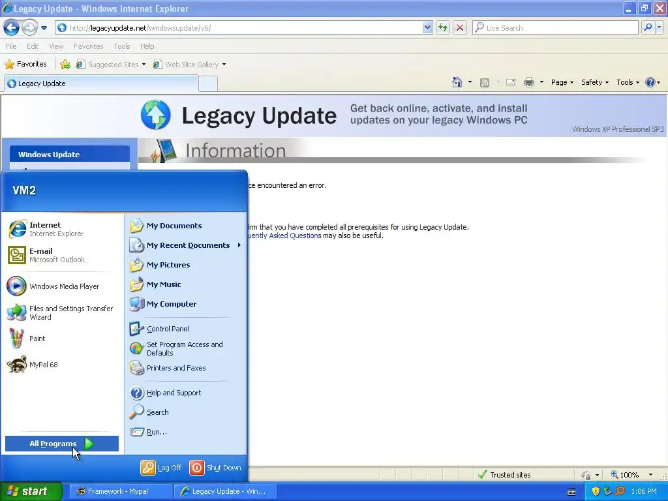668x501 pixels.
Task: Open the 100% zoom level control
Action: [631, 475]
